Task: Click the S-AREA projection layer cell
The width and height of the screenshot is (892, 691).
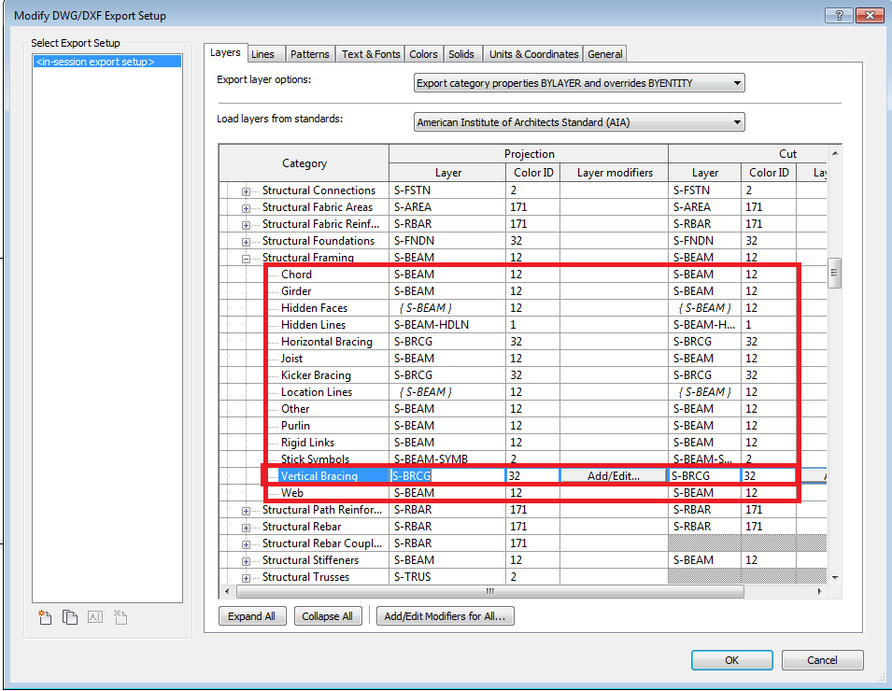Action: tap(447, 207)
